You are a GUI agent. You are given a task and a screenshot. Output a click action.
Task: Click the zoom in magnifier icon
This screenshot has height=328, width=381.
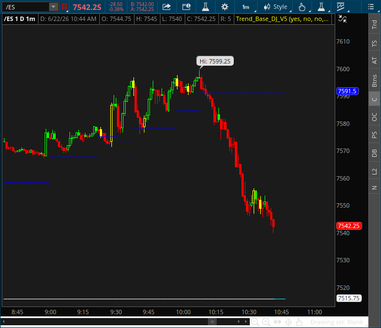[x=266, y=322]
